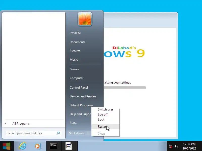Click the orange flower user picture

point(85,19)
